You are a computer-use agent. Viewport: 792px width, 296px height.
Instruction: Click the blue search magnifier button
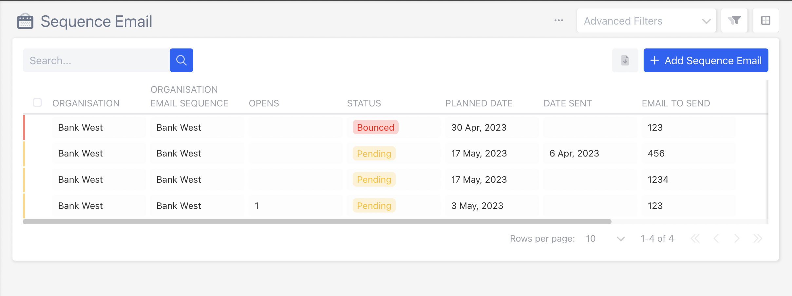pos(181,60)
